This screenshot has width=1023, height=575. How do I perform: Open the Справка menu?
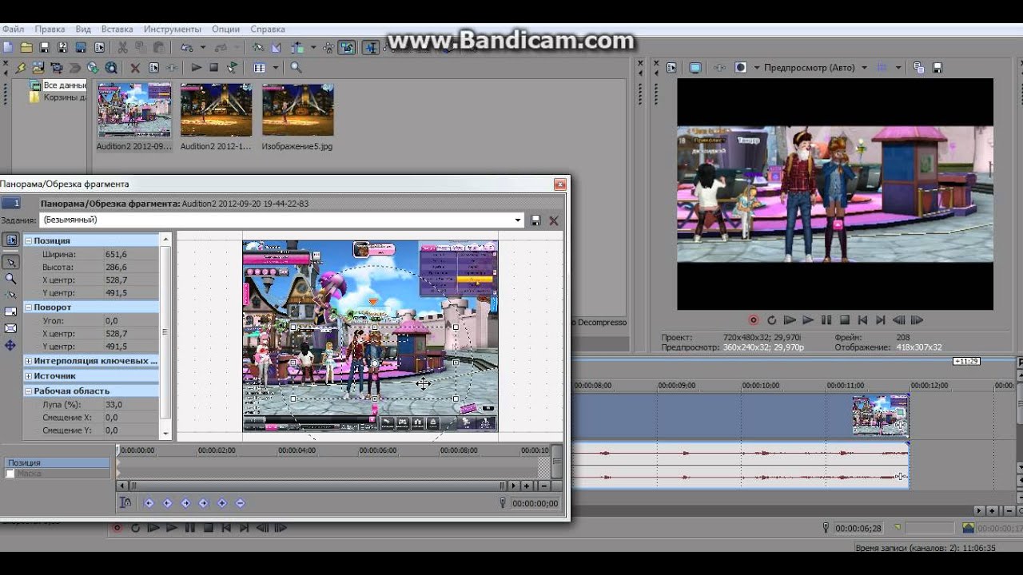(268, 29)
